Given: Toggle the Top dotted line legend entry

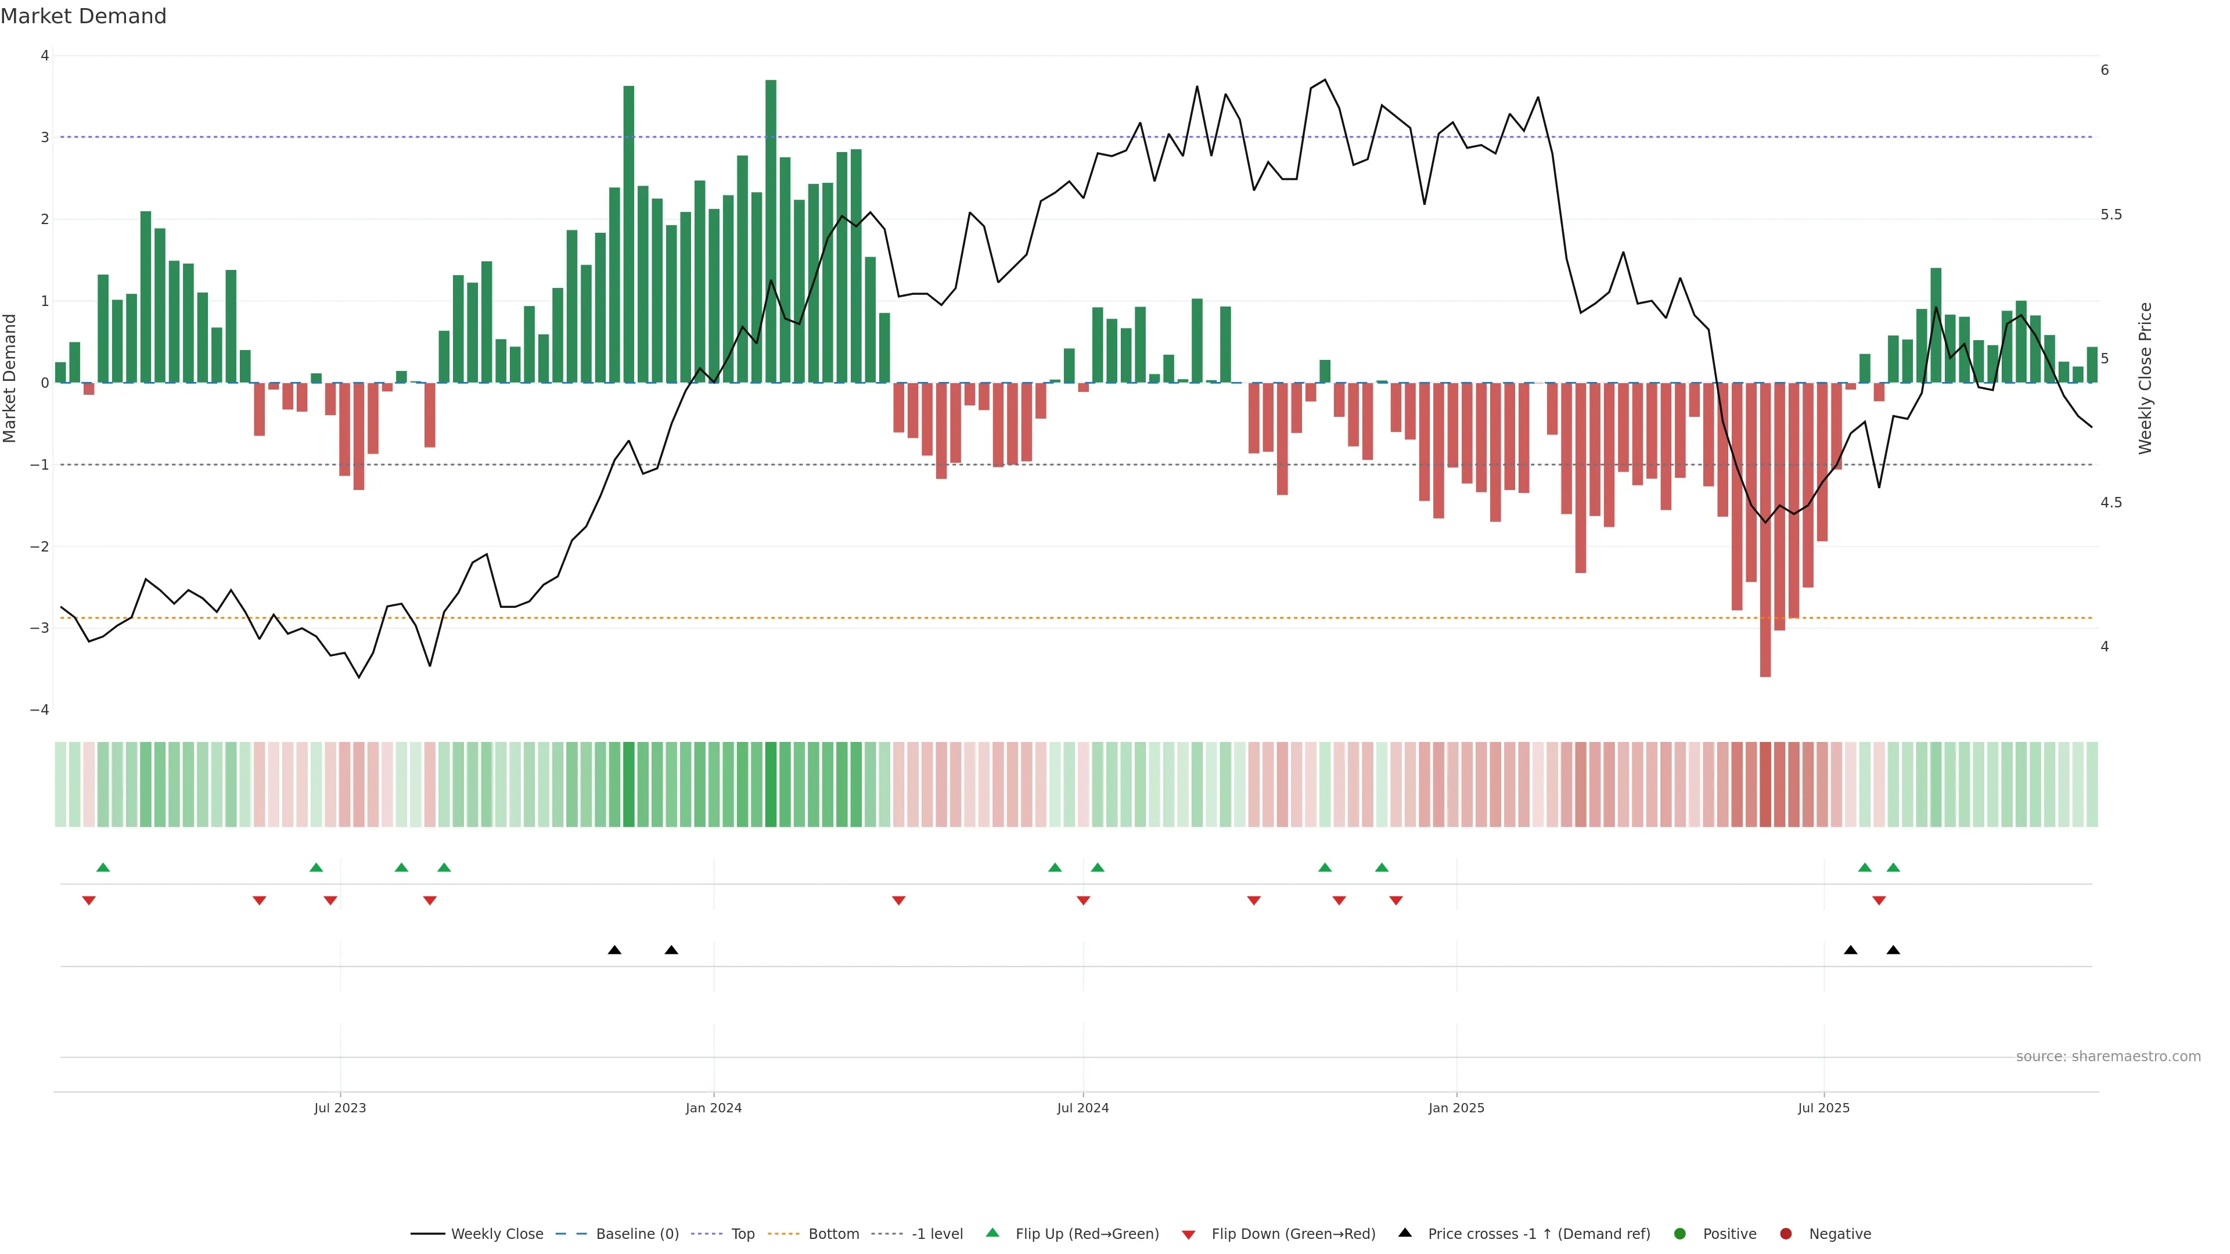Looking at the screenshot, I should 742,1233.
